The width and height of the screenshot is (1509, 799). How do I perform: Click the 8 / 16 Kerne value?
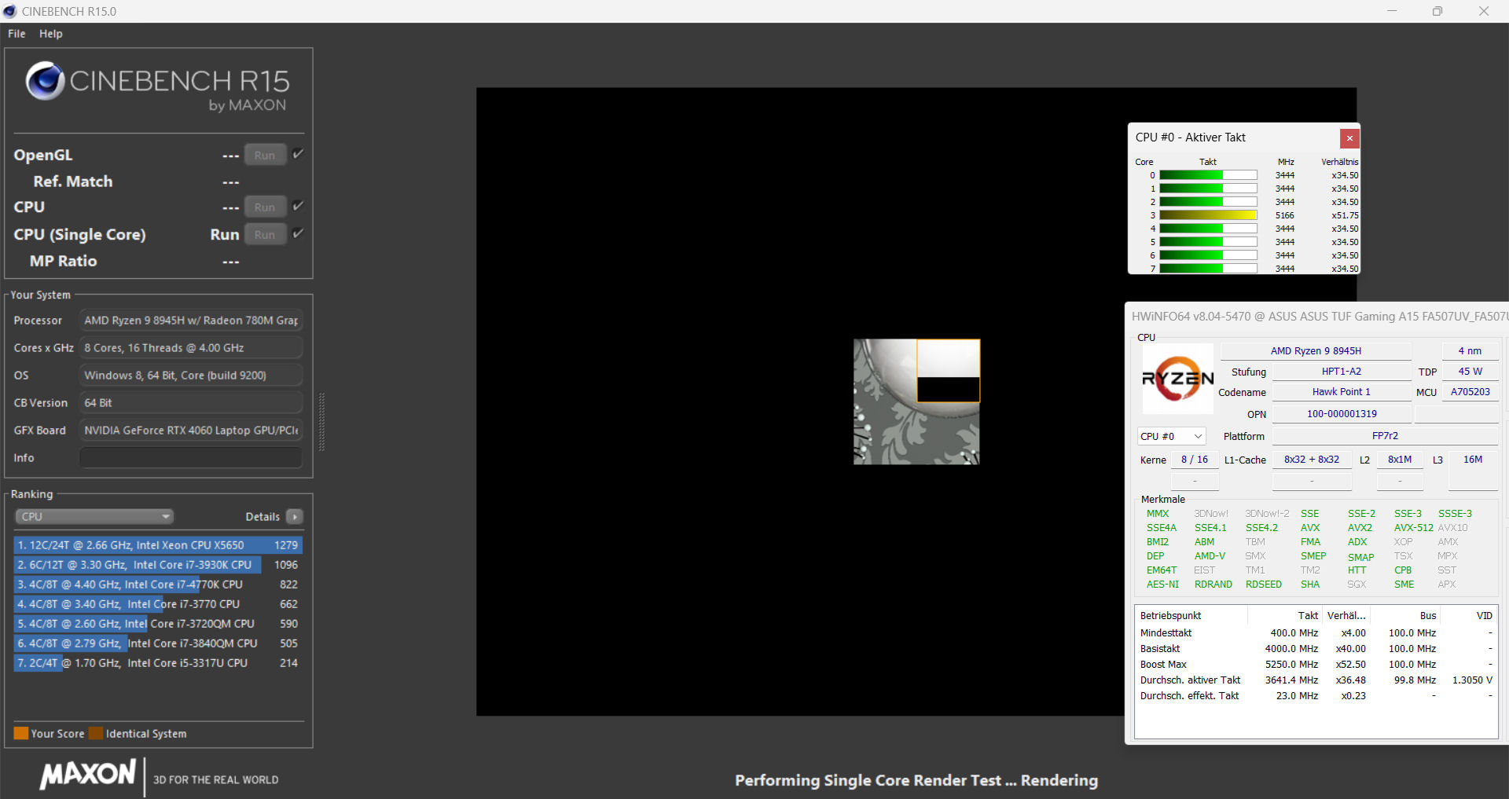pyautogui.click(x=1195, y=460)
